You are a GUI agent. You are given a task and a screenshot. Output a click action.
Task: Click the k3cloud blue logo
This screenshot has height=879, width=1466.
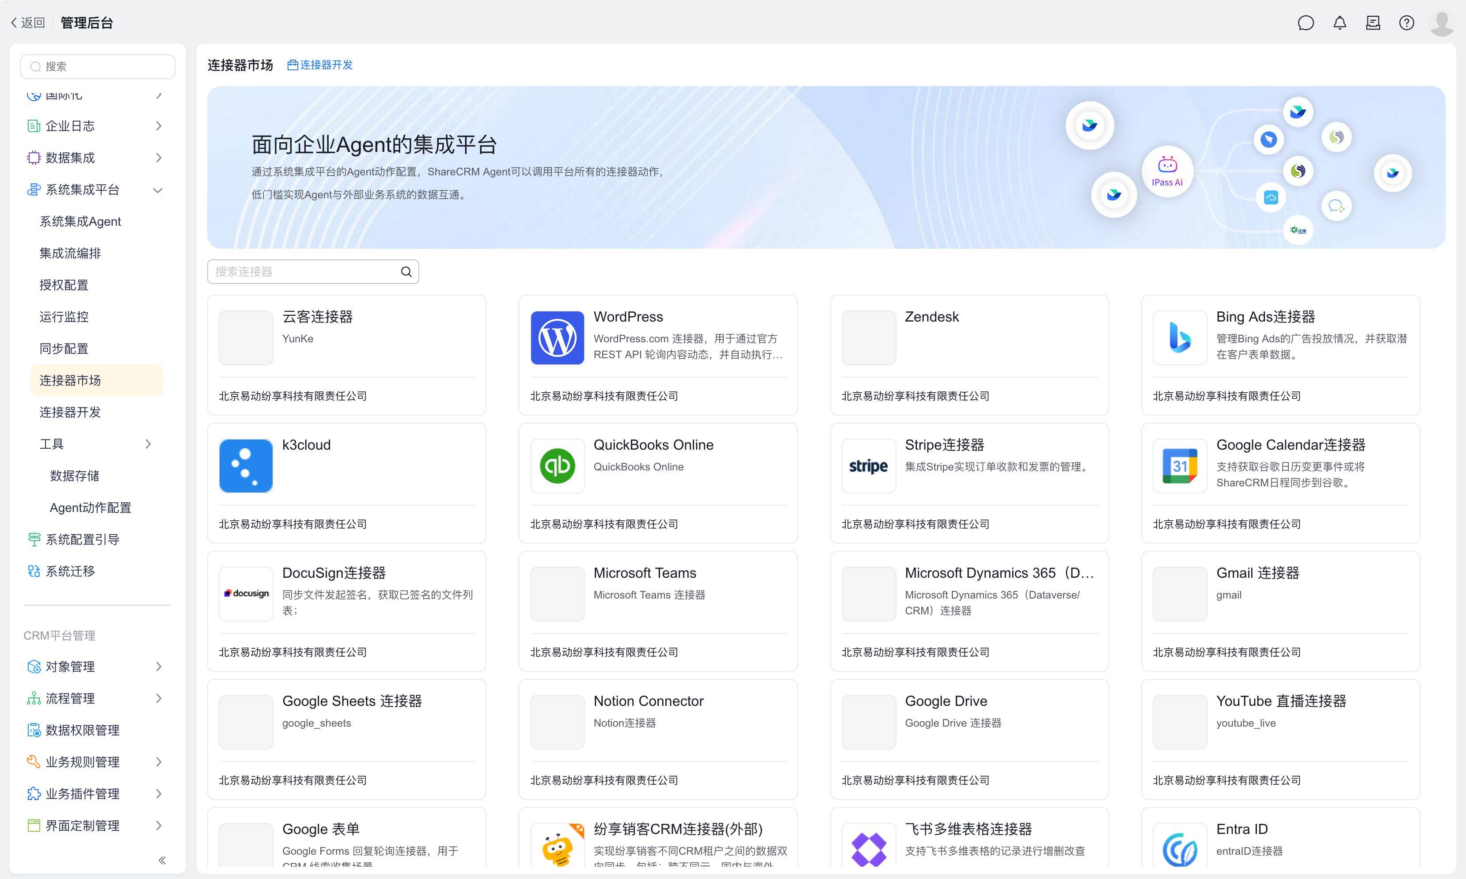click(246, 466)
